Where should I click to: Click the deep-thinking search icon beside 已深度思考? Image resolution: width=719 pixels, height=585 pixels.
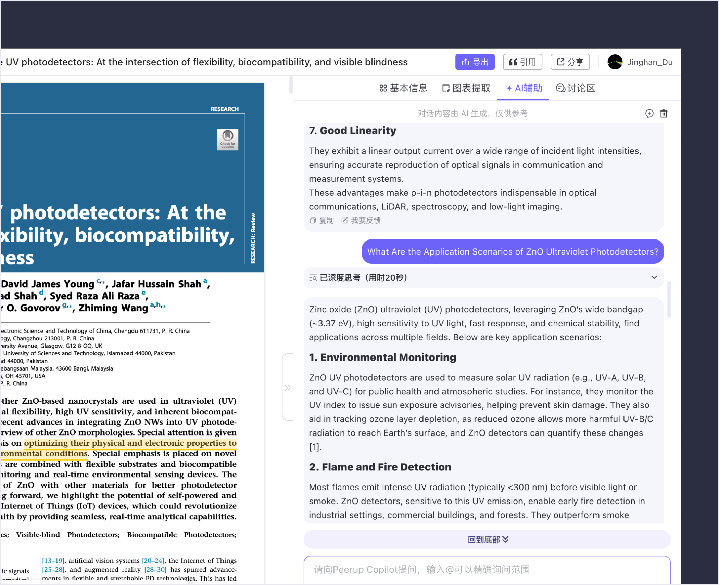click(313, 278)
